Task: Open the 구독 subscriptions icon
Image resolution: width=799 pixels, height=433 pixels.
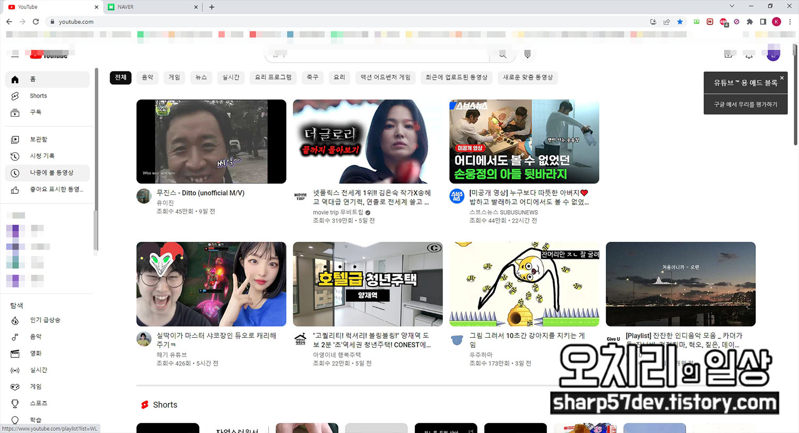Action: pyautogui.click(x=15, y=112)
